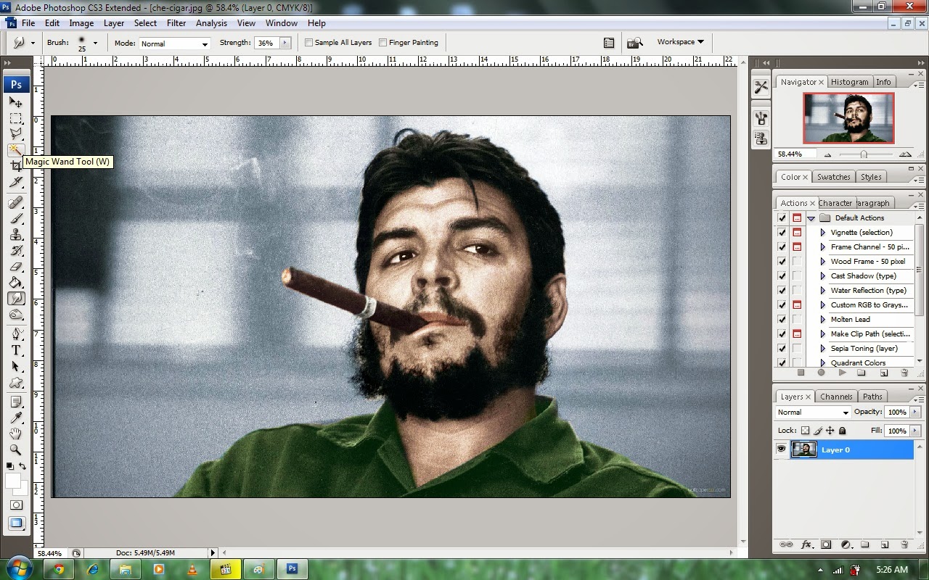Uncheck the Sepia Toning (layer) action
The width and height of the screenshot is (929, 580).
pyautogui.click(x=782, y=348)
